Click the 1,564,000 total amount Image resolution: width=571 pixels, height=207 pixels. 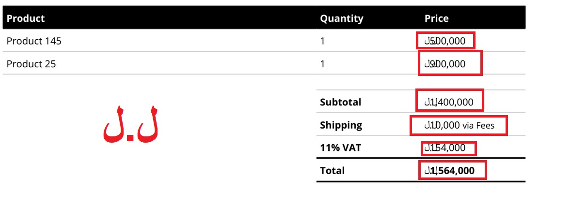click(450, 170)
